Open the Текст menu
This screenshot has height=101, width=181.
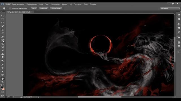(x=47, y=4)
